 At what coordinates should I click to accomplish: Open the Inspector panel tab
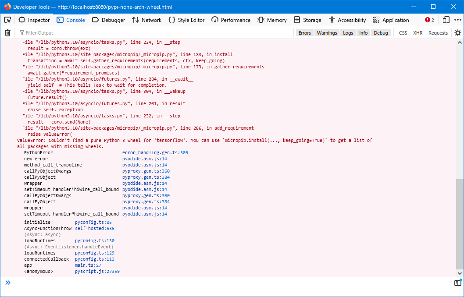point(34,20)
